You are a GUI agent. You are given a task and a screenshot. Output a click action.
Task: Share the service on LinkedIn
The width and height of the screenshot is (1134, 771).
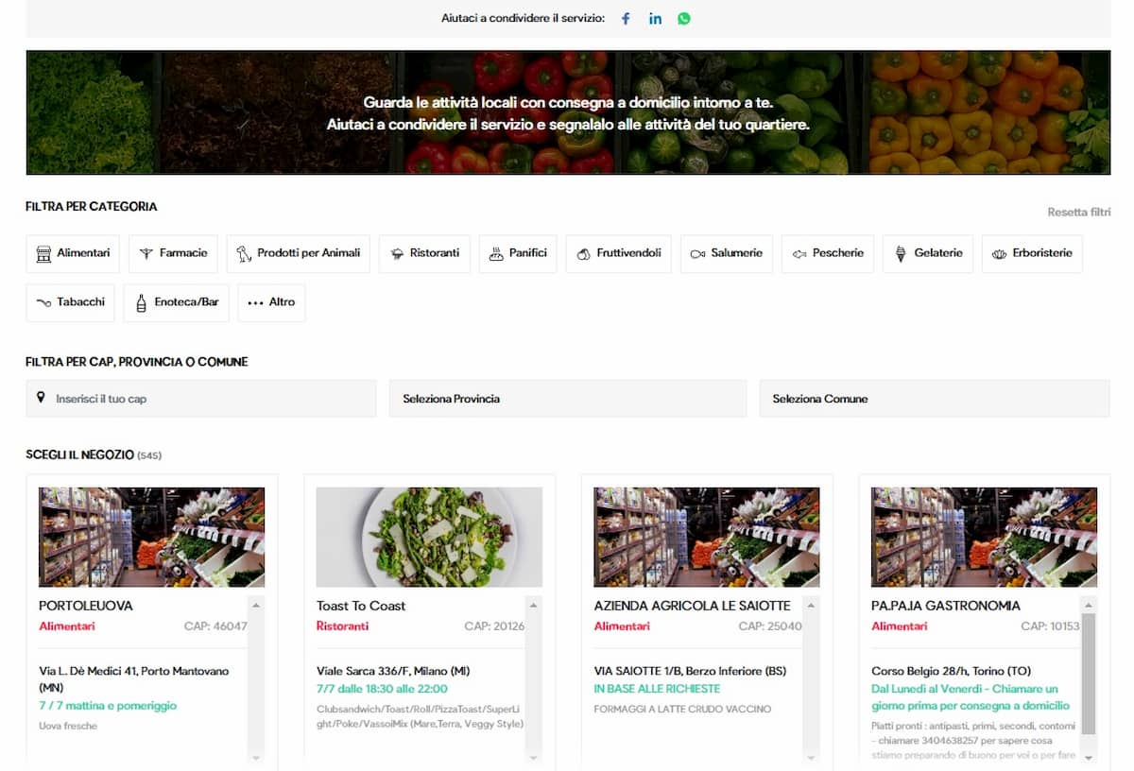pos(655,19)
